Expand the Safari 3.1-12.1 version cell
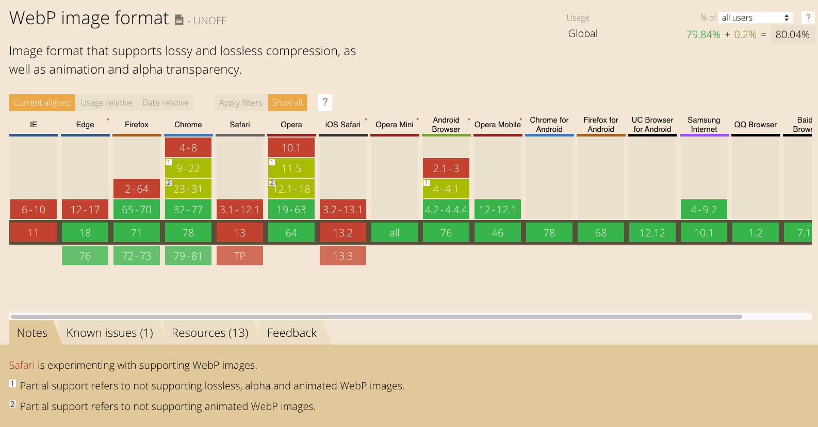Screen dimensions: 818x427 (240, 209)
